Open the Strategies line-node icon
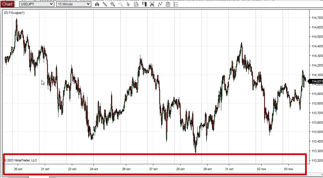The height and width of the screenshot is (178, 323). coord(160,4)
